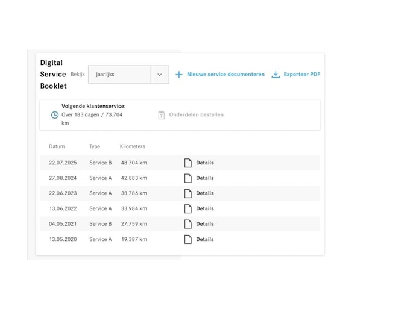Open Details for 48.704 km Service B
Viewport: 413px width, 309px height.
[x=205, y=163]
